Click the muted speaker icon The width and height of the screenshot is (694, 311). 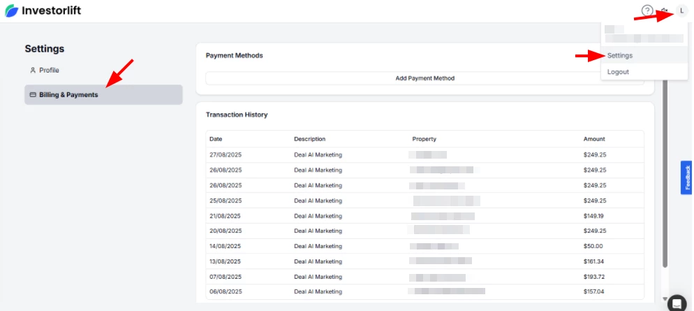(665, 10)
